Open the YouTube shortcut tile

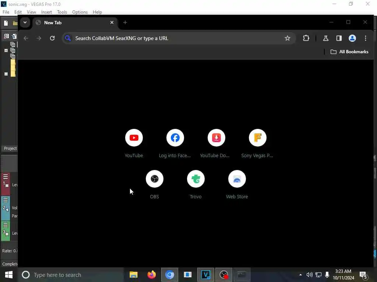coord(134,144)
